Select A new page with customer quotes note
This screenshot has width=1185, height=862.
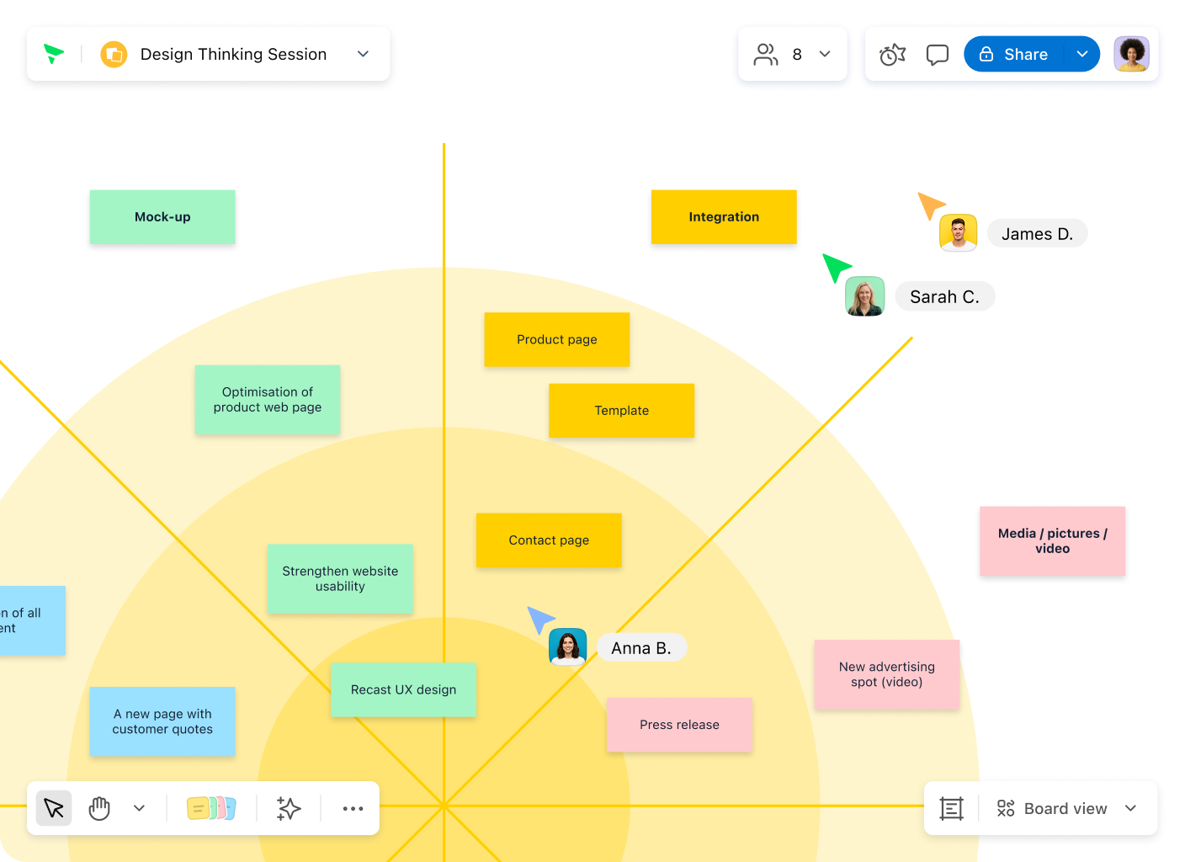pyautogui.click(x=162, y=722)
